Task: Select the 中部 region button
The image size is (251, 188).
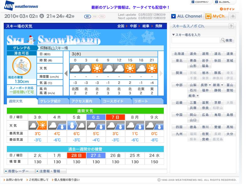Action: (x=179, y=85)
